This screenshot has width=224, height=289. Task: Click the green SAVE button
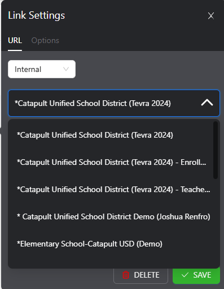(196, 275)
